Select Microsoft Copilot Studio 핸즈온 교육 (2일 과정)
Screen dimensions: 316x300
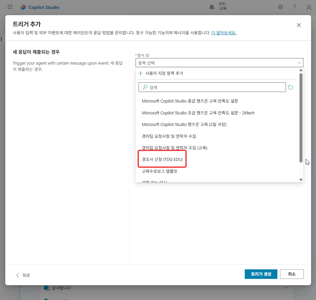click(184, 125)
